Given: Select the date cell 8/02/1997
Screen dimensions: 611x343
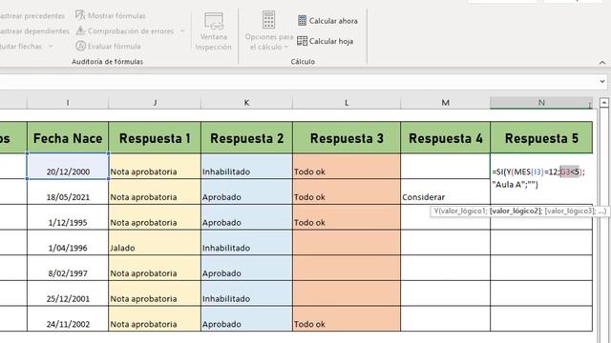Looking at the screenshot, I should 68,268.
